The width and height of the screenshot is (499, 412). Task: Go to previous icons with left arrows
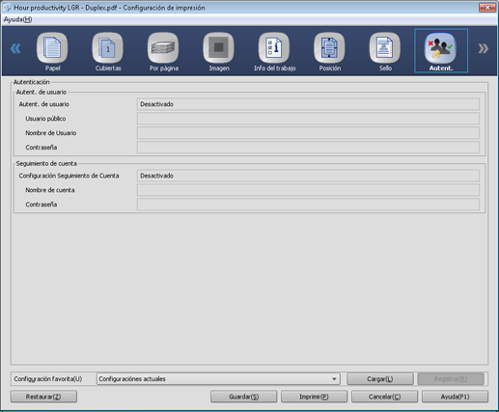pos(15,48)
